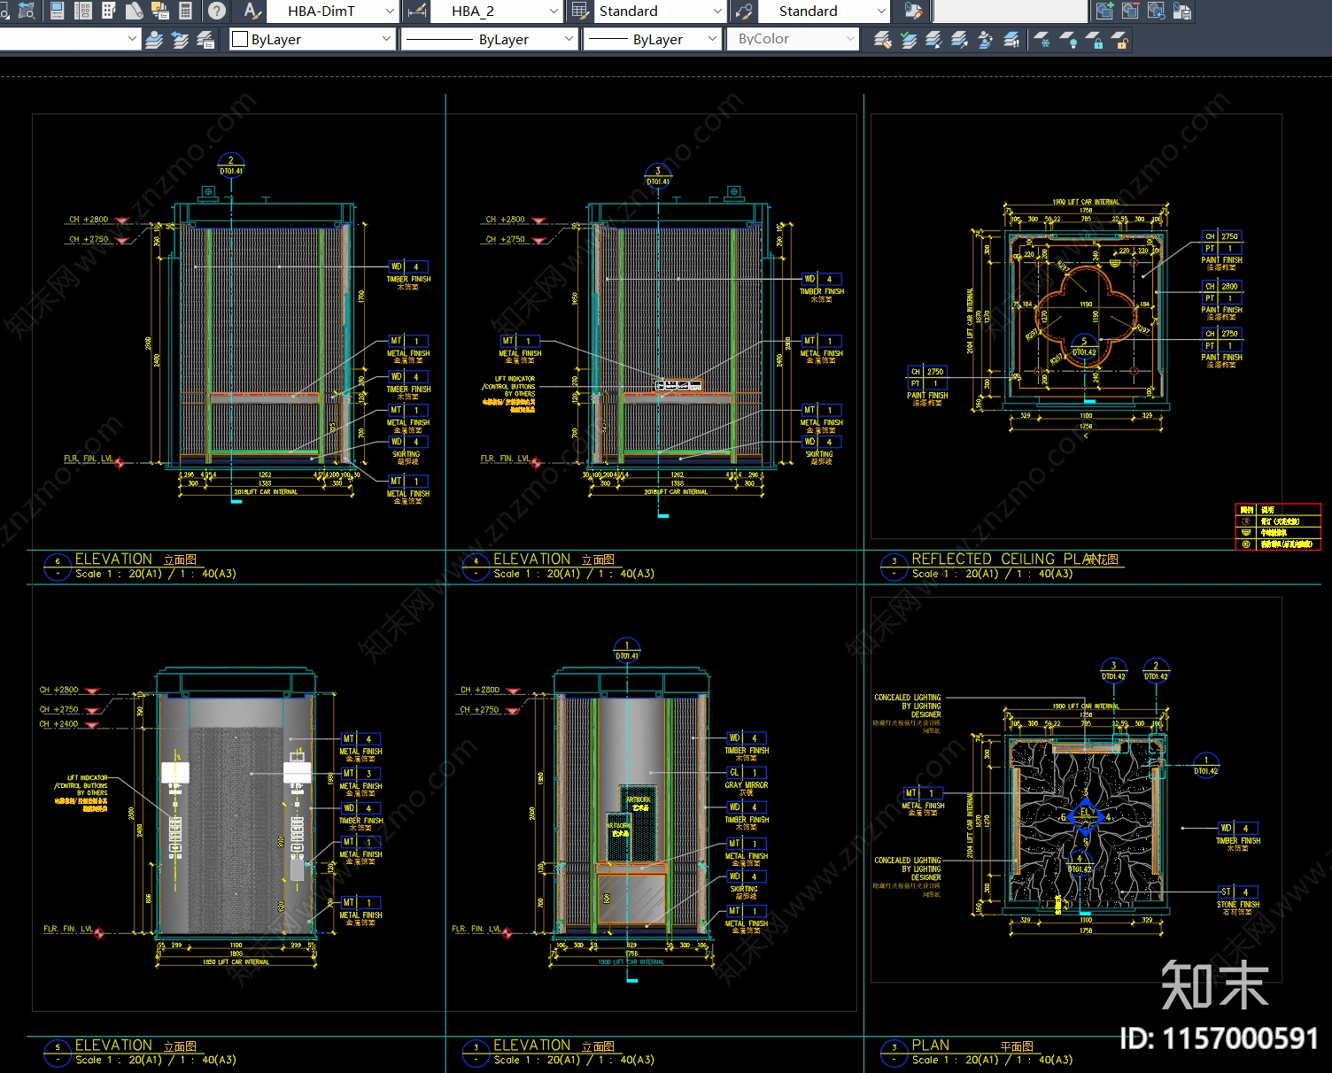This screenshot has width=1332, height=1073.
Task: Click the Layer Lock icon
Action: click(1094, 39)
